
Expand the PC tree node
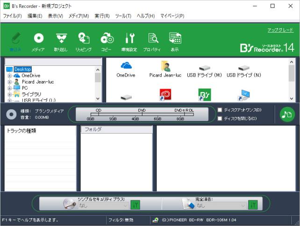point(9,88)
